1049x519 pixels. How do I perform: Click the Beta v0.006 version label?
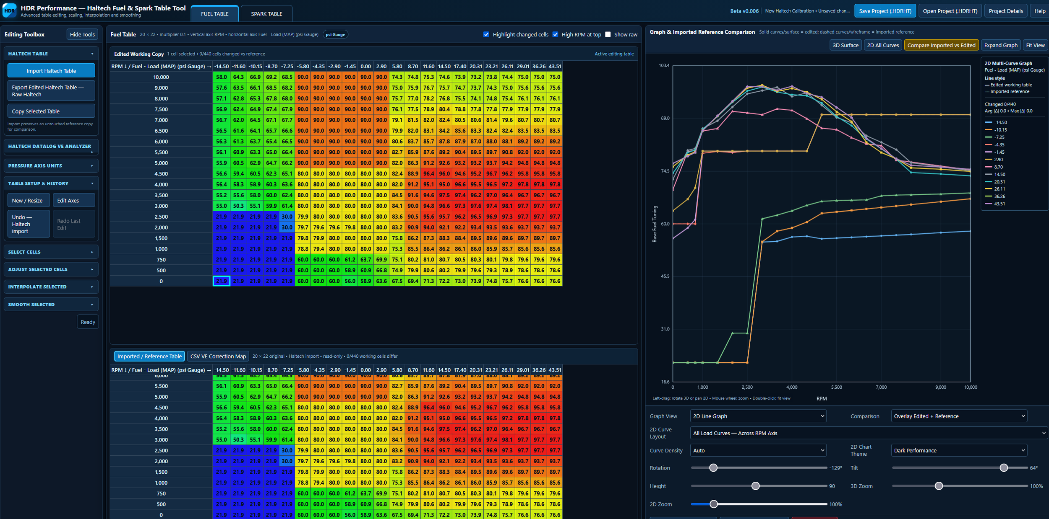click(x=744, y=11)
